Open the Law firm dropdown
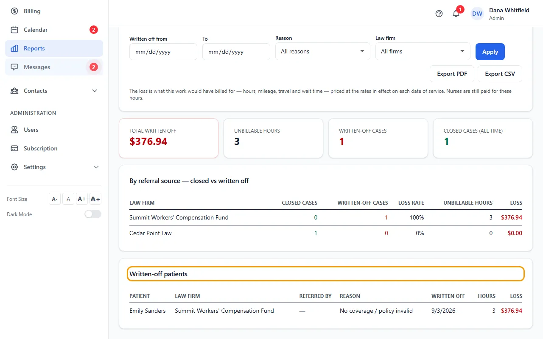Screen dimensions: 543x339 click(x=423, y=51)
